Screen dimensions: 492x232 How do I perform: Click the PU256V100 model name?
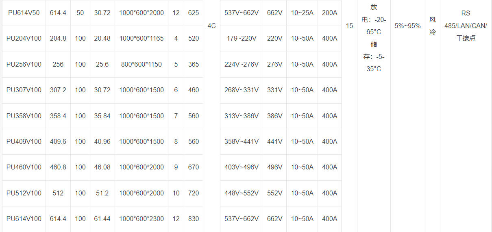(x=24, y=64)
